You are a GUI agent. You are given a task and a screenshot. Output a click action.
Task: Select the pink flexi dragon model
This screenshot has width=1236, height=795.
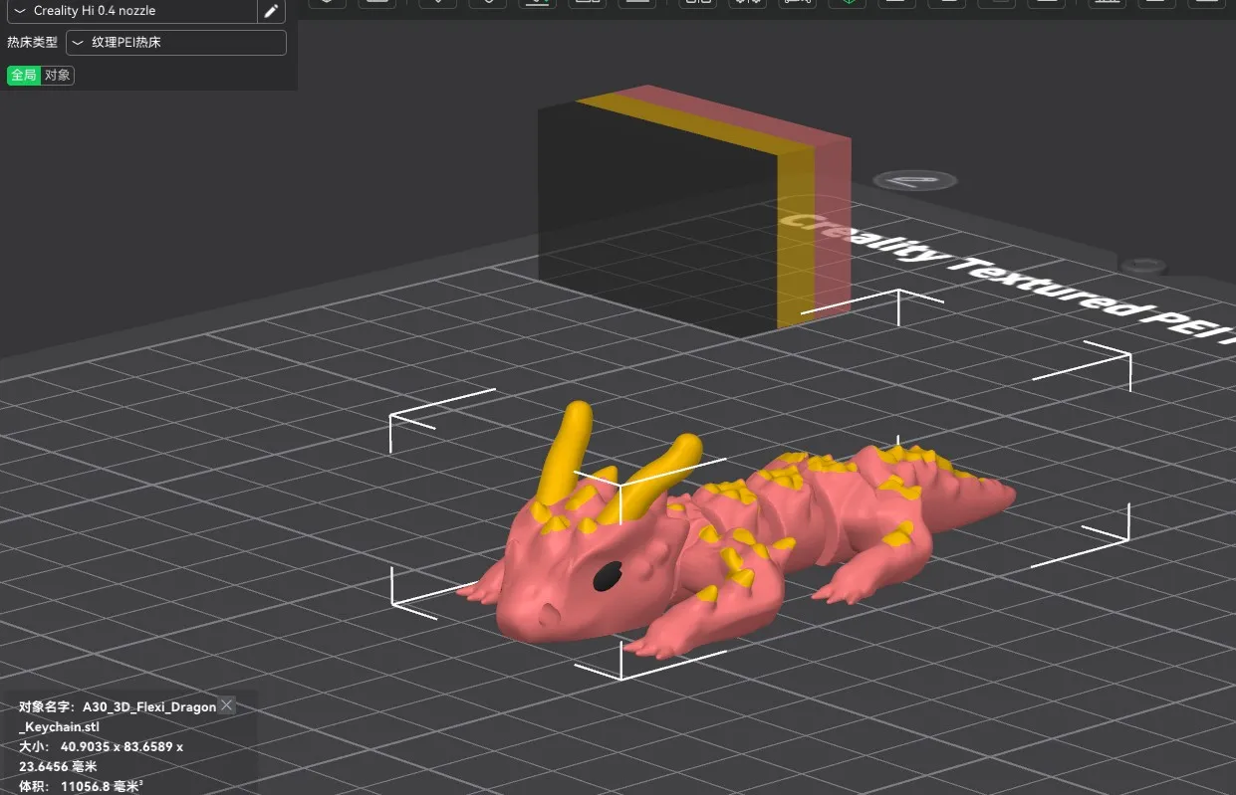coord(737,537)
